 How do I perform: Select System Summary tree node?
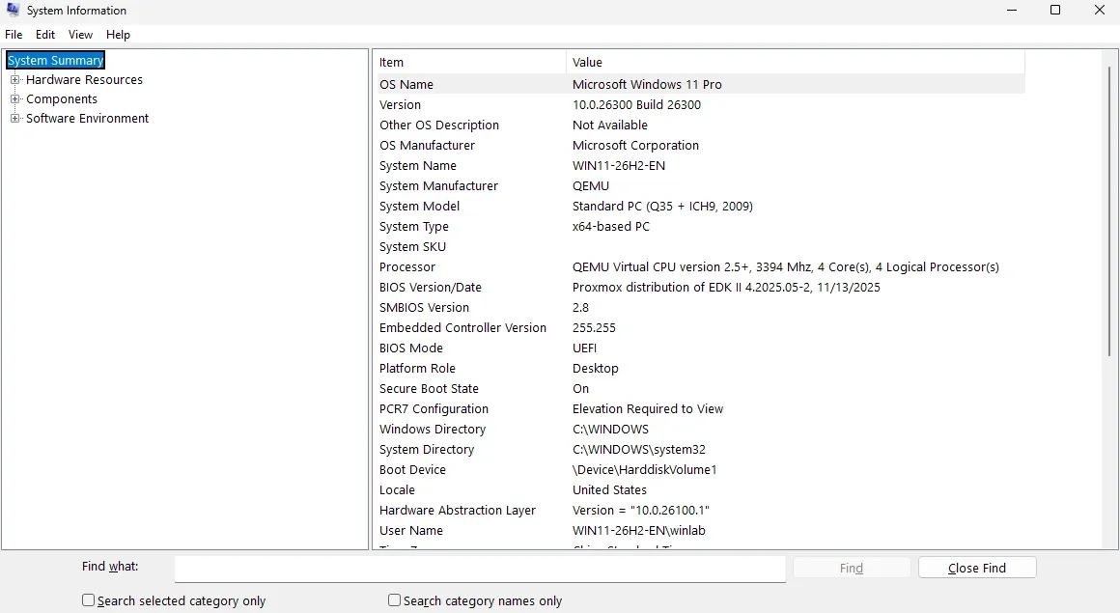(x=56, y=60)
